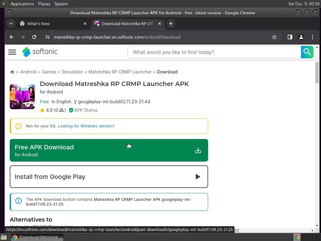
Task: Click the yellow star rating icon
Action: [x=42, y=110]
